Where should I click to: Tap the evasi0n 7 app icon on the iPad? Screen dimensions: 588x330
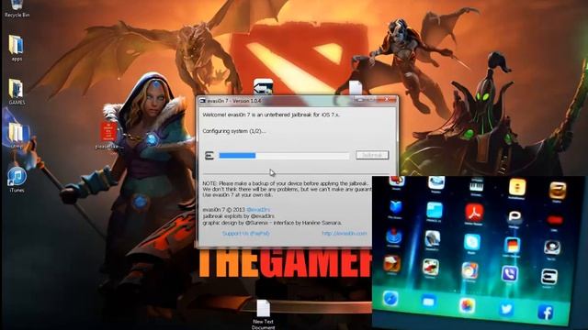549,277
